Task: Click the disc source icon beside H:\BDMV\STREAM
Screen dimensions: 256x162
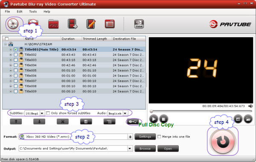Action: tap(11, 44)
